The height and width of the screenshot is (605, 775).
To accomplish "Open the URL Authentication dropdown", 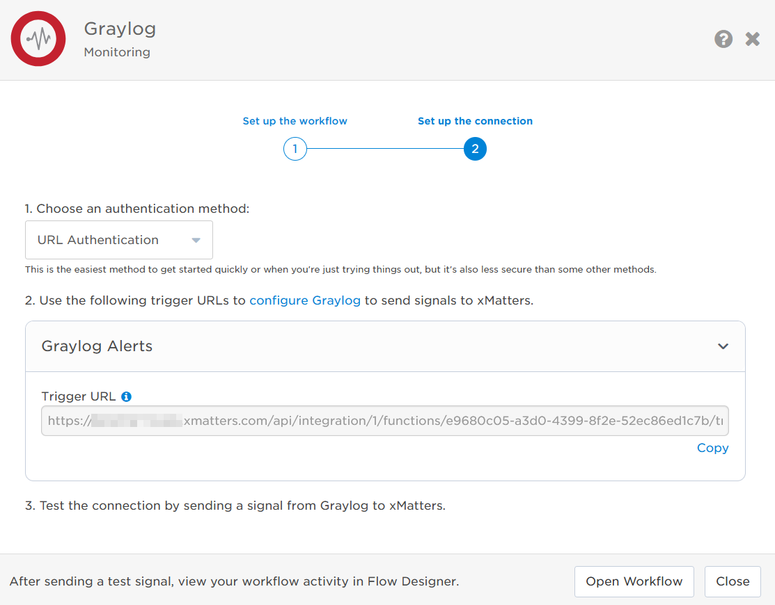I will tap(119, 240).
